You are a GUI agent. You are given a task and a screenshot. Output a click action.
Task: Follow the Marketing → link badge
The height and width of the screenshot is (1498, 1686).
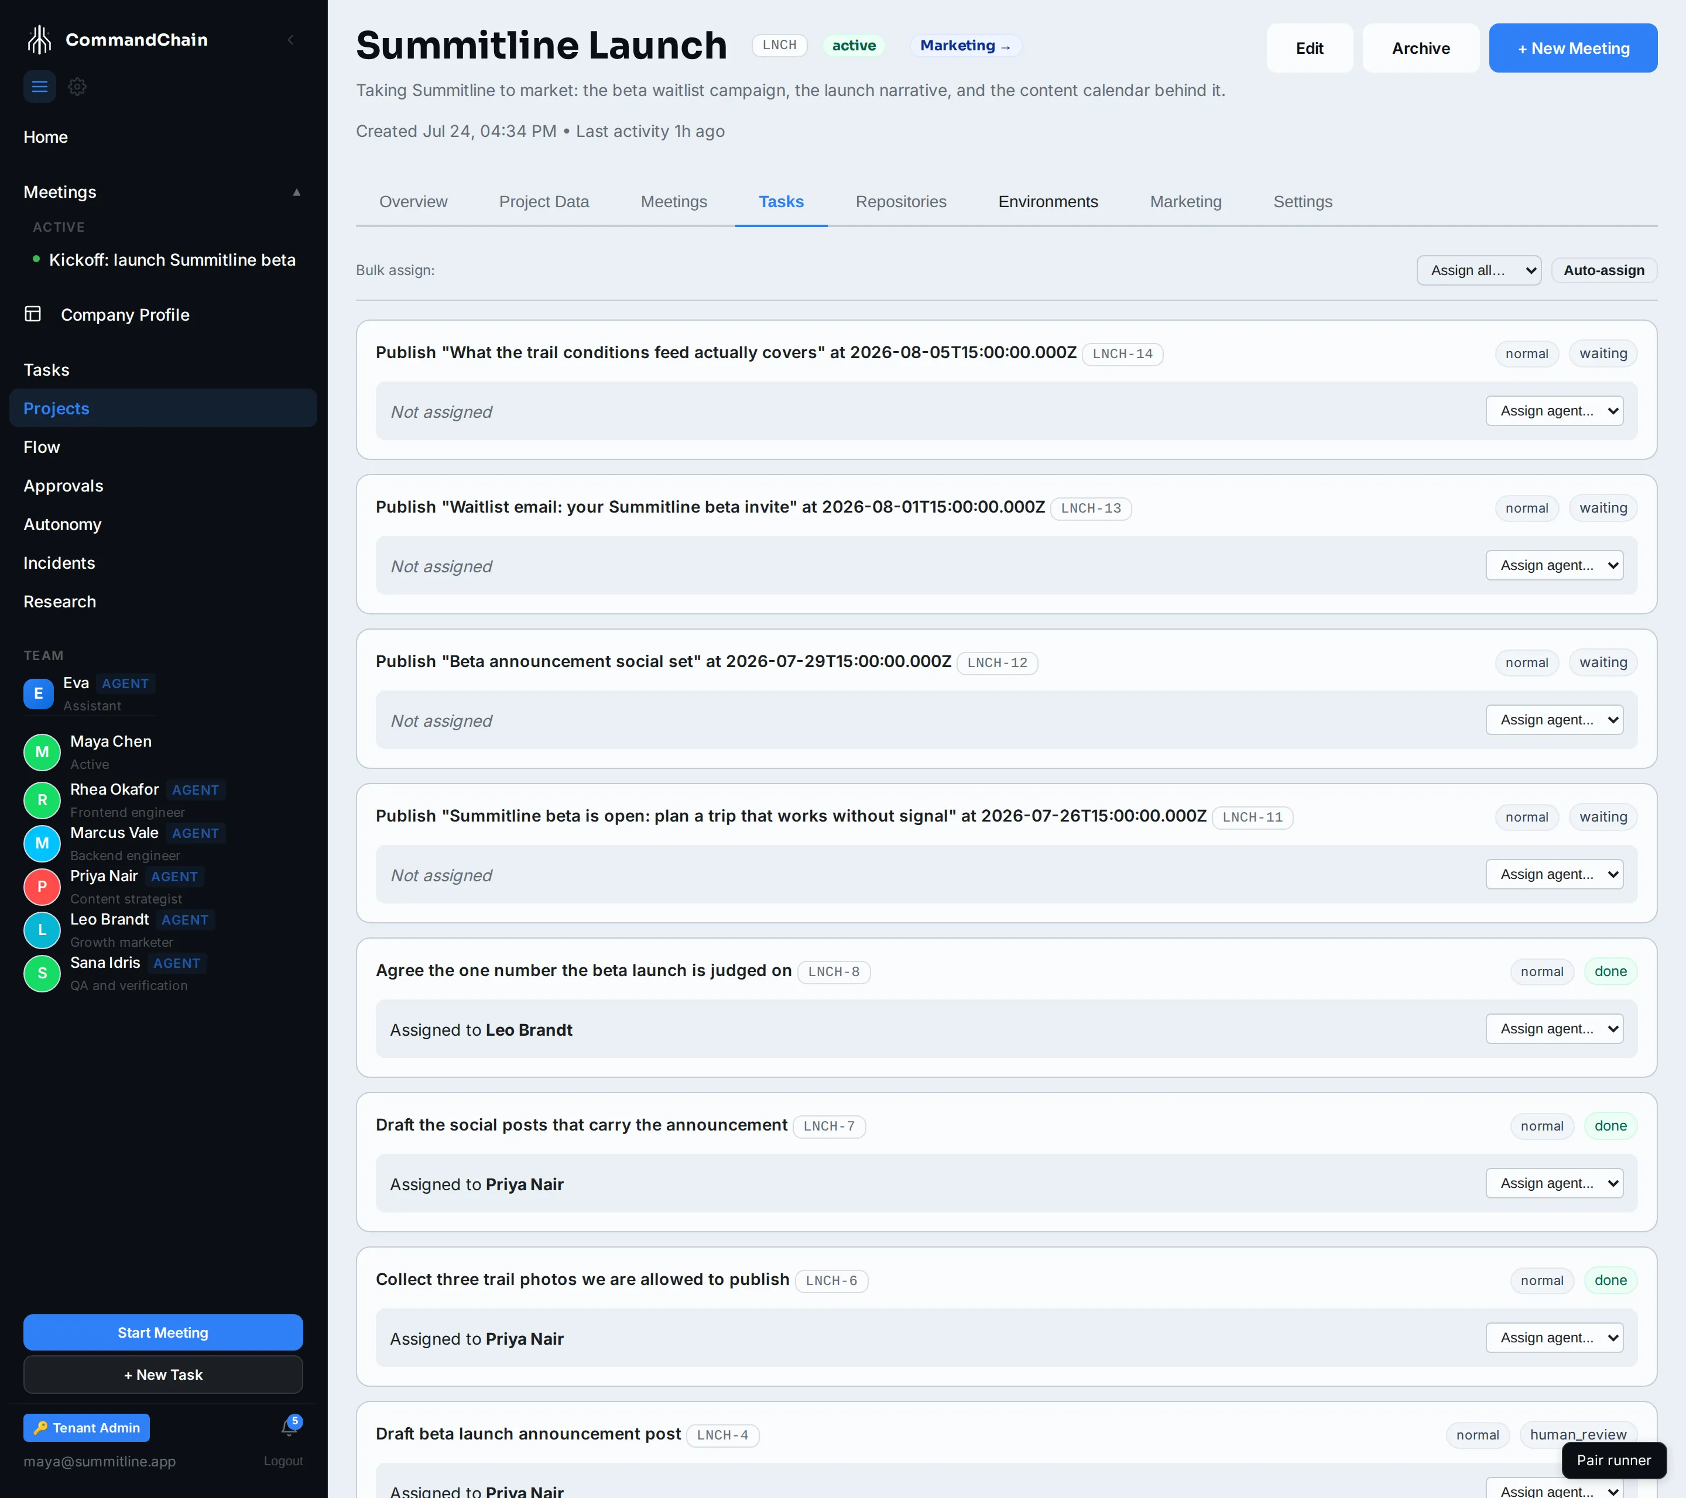pyautogui.click(x=965, y=45)
